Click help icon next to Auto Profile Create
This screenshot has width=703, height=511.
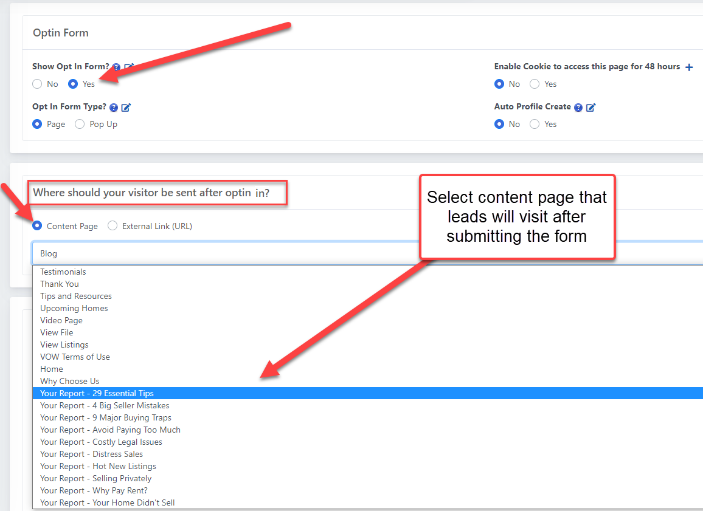578,108
